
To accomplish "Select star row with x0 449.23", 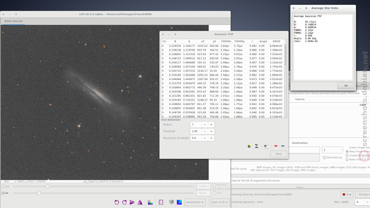I will pos(223,83).
